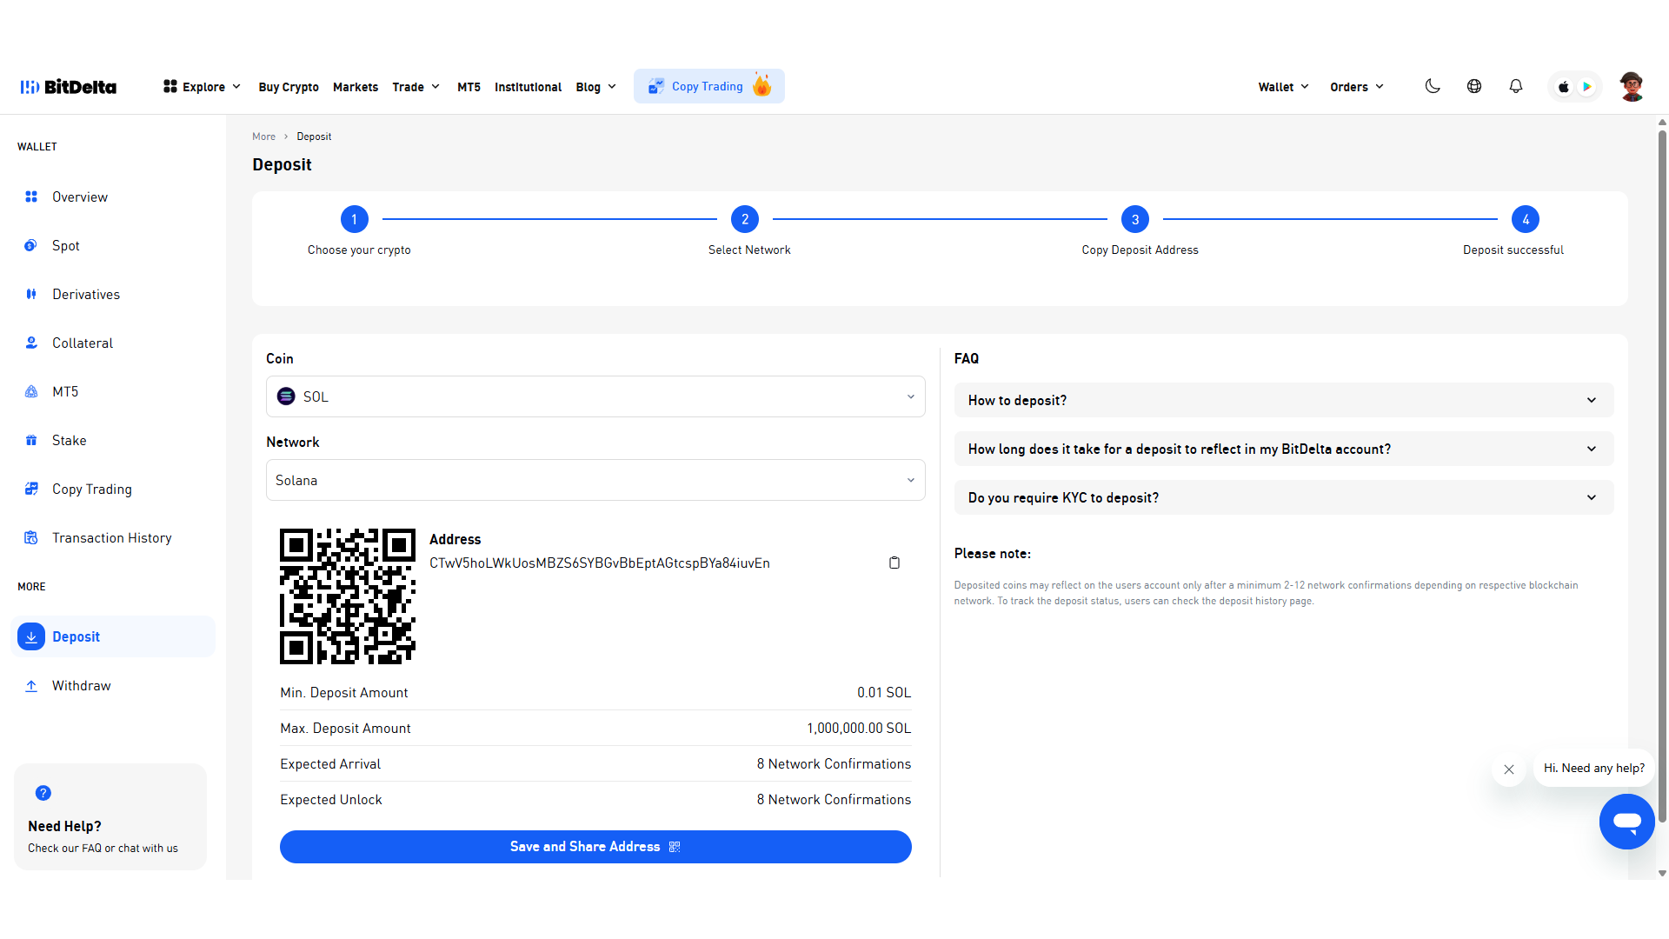The width and height of the screenshot is (1669, 939).
Task: Click the More breadcrumb link
Action: (x=263, y=137)
